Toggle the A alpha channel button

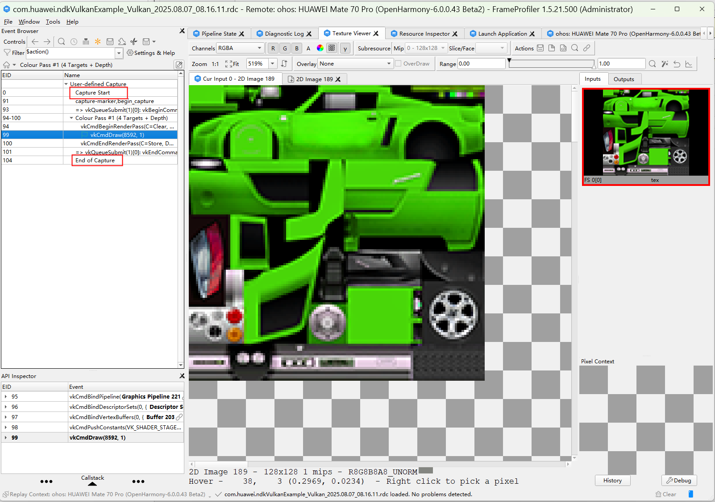(x=308, y=48)
